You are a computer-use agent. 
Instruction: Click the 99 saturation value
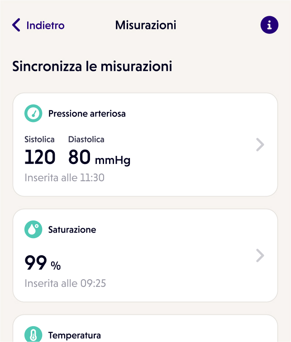click(x=36, y=263)
